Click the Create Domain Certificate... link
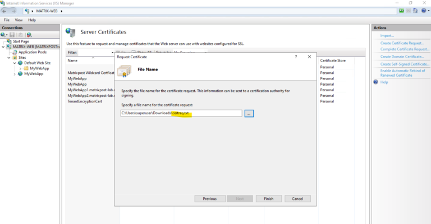431x224 pixels. tap(402, 57)
